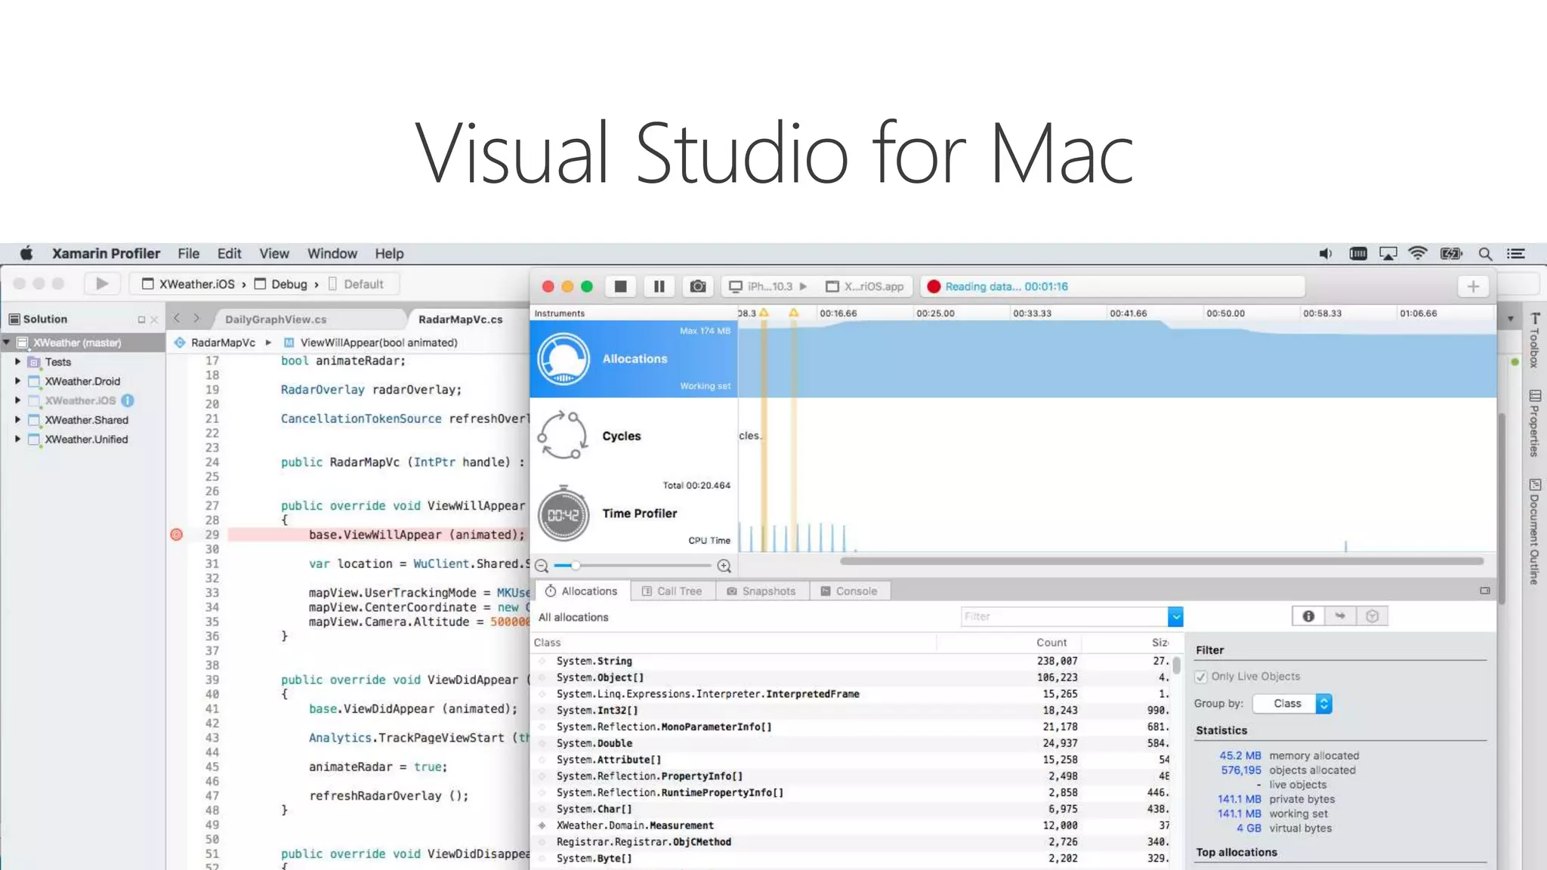Expand the XWeather.Unified project
This screenshot has width=1547, height=870.
(17, 439)
